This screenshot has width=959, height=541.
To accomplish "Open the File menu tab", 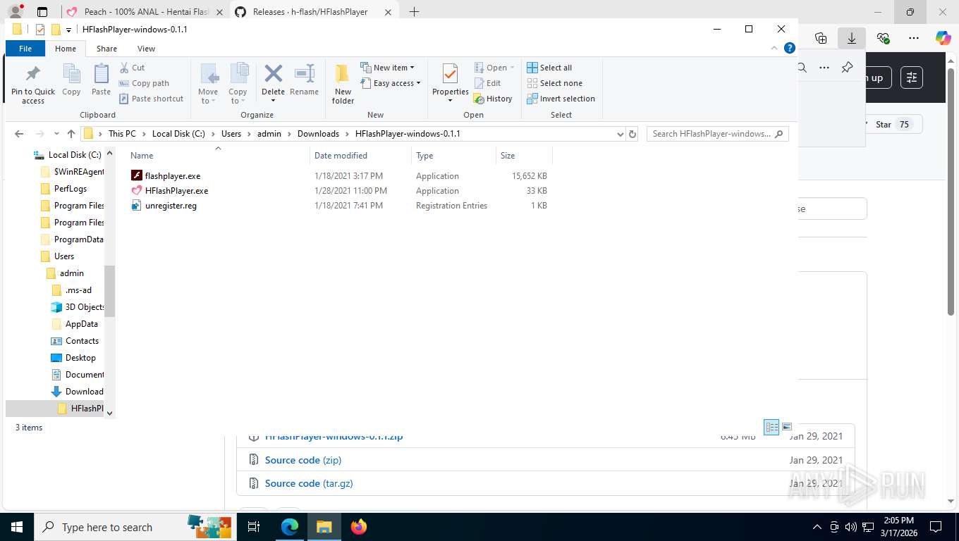I will coord(25,49).
